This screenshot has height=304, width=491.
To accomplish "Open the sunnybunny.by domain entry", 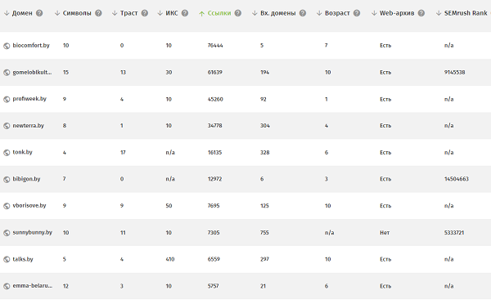I will 32,233.
